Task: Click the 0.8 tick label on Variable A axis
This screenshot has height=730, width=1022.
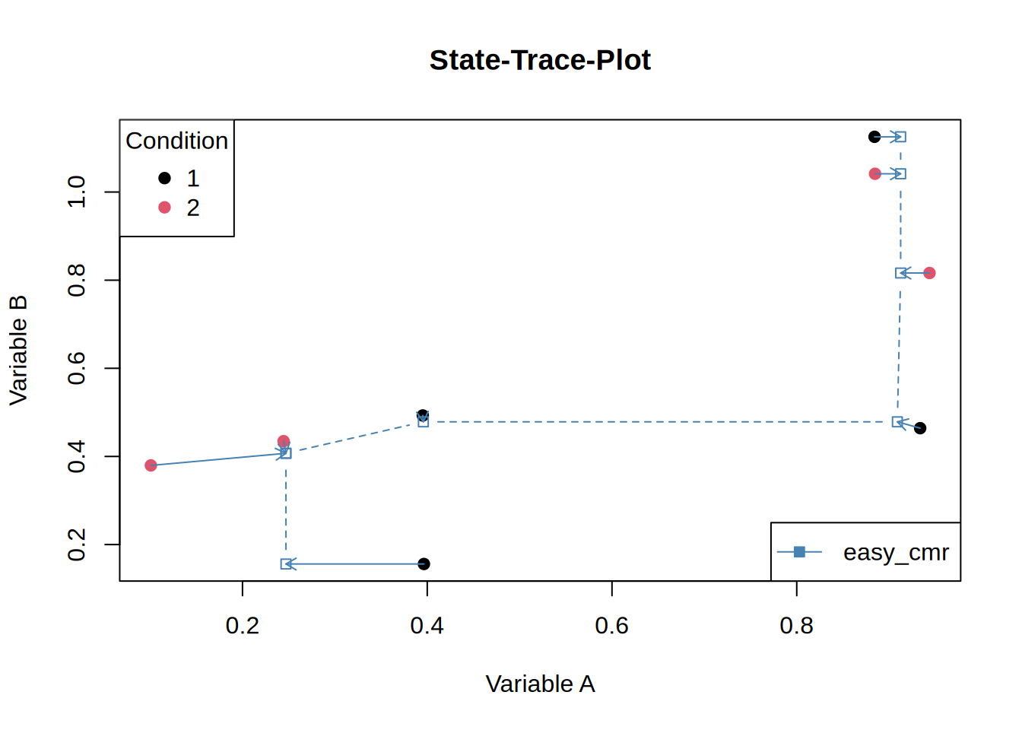Action: tap(796, 625)
